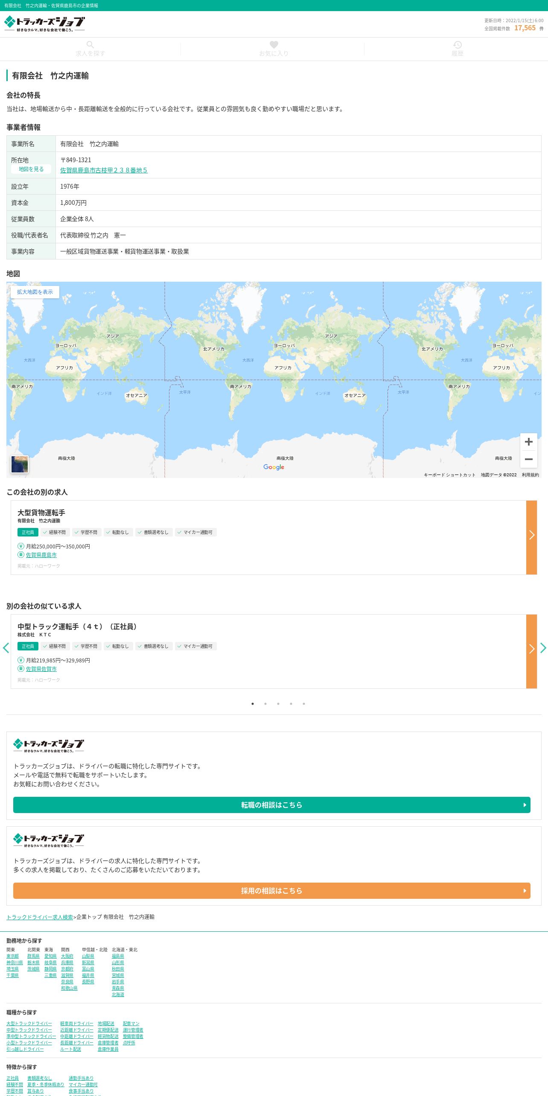Click 転勤なし tag on 中型トラック運転手 card

(x=119, y=646)
